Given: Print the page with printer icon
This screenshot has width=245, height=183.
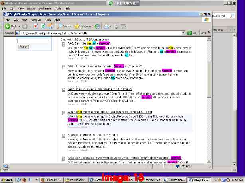Looking at the screenshot, I should [116, 27].
